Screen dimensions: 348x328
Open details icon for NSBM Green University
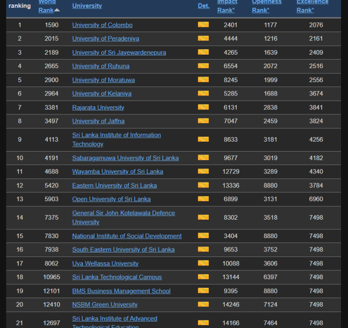(203, 305)
